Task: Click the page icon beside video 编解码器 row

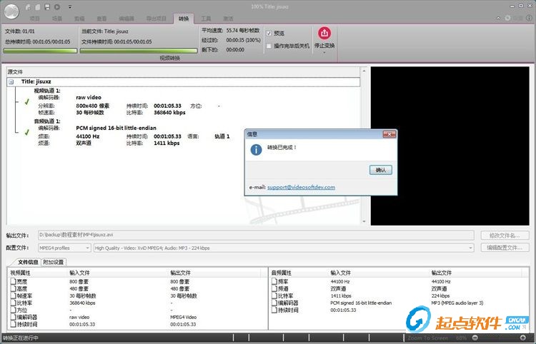Action: coord(13,317)
